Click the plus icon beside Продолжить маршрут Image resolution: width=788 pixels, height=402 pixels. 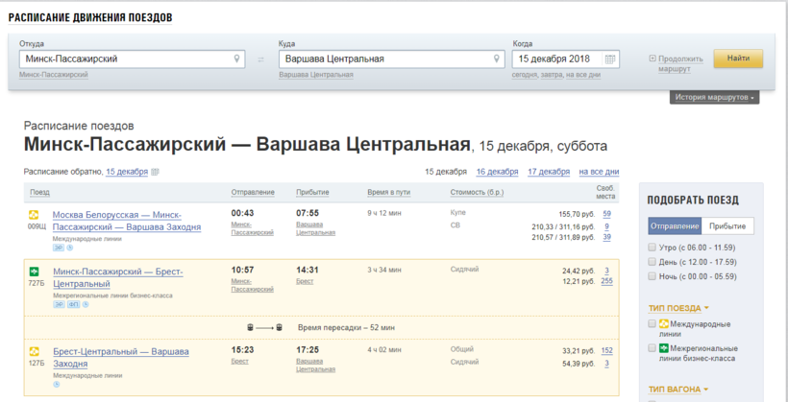[653, 59]
